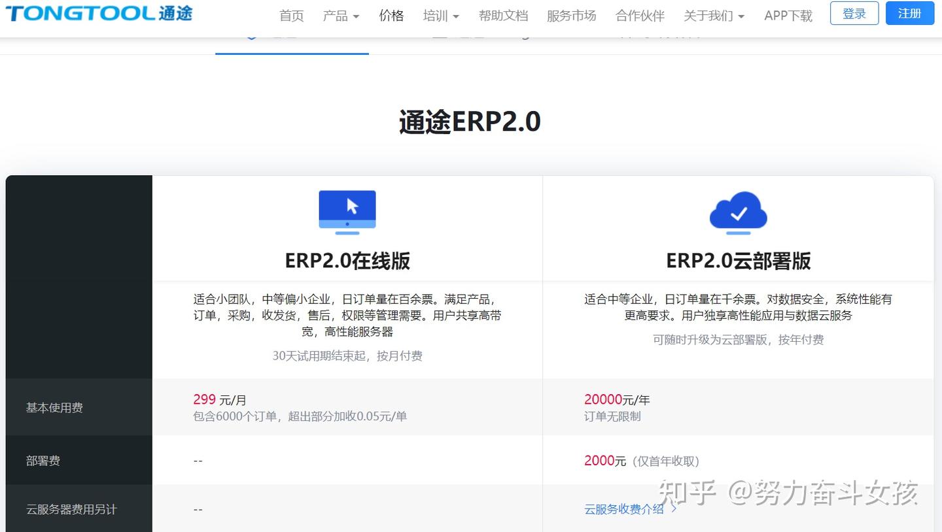This screenshot has width=942, height=532.
Task: Click the 登录 button
Action: coord(854,13)
